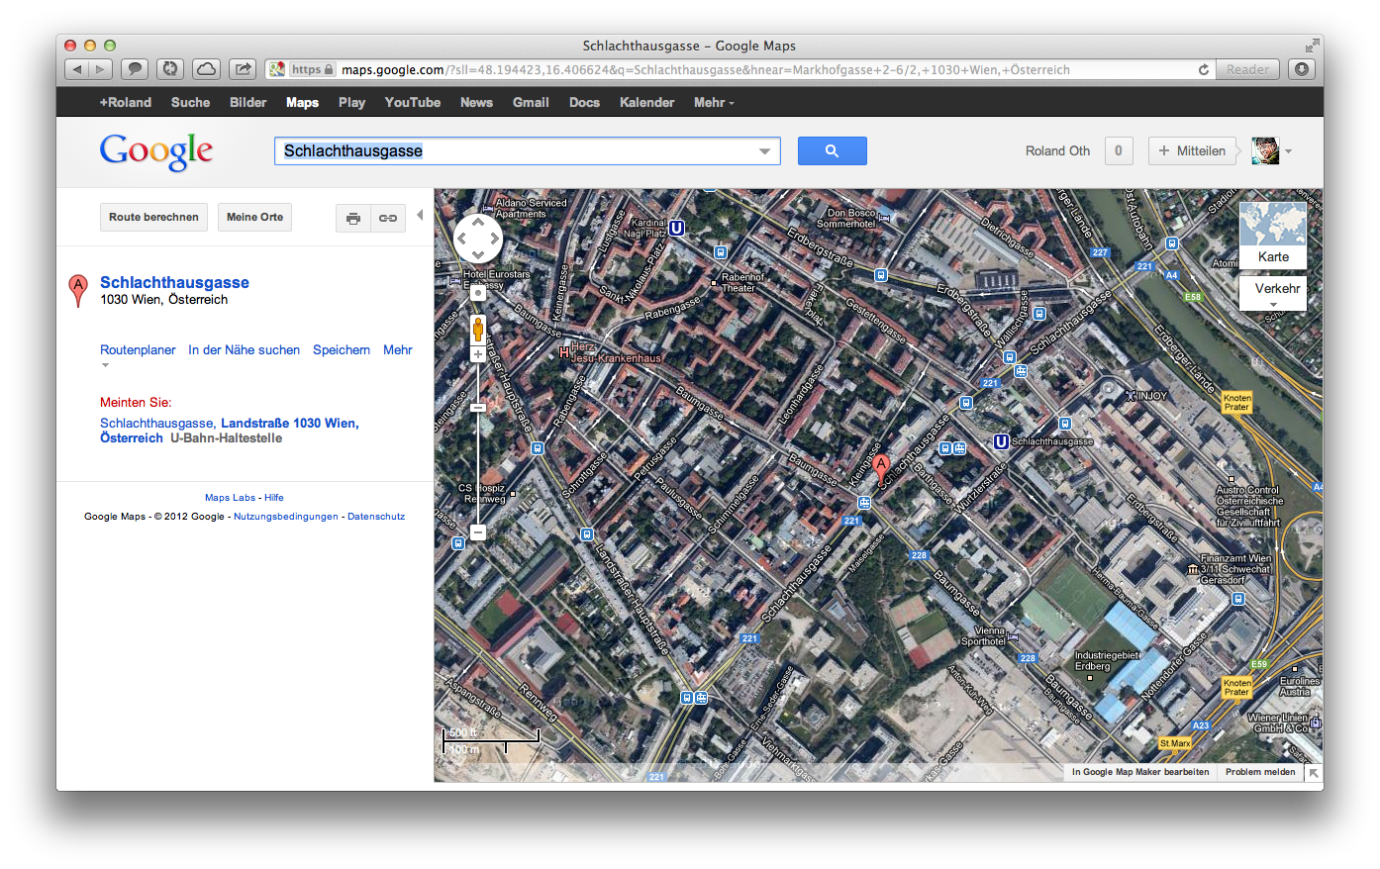This screenshot has height=869, width=1380.
Task: Click the Speichern link
Action: pyautogui.click(x=342, y=349)
